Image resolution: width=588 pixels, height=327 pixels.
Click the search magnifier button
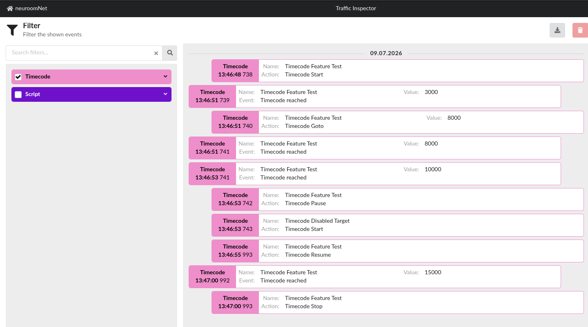click(x=170, y=53)
